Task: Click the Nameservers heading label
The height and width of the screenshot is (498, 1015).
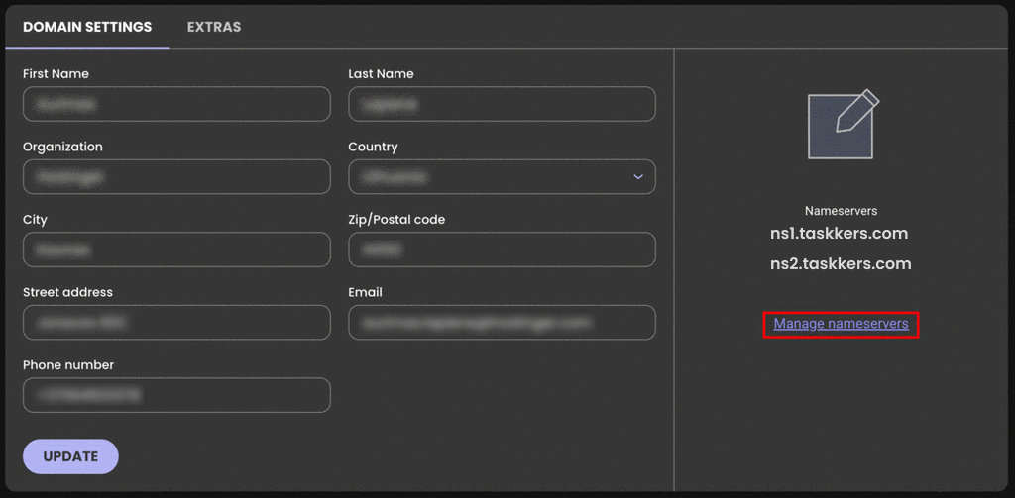Action: click(x=841, y=211)
